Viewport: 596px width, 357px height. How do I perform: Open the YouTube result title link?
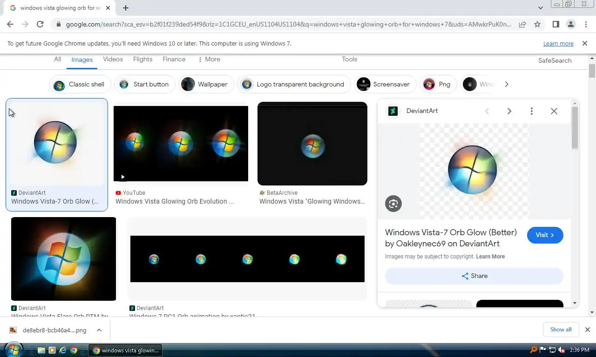tap(175, 201)
